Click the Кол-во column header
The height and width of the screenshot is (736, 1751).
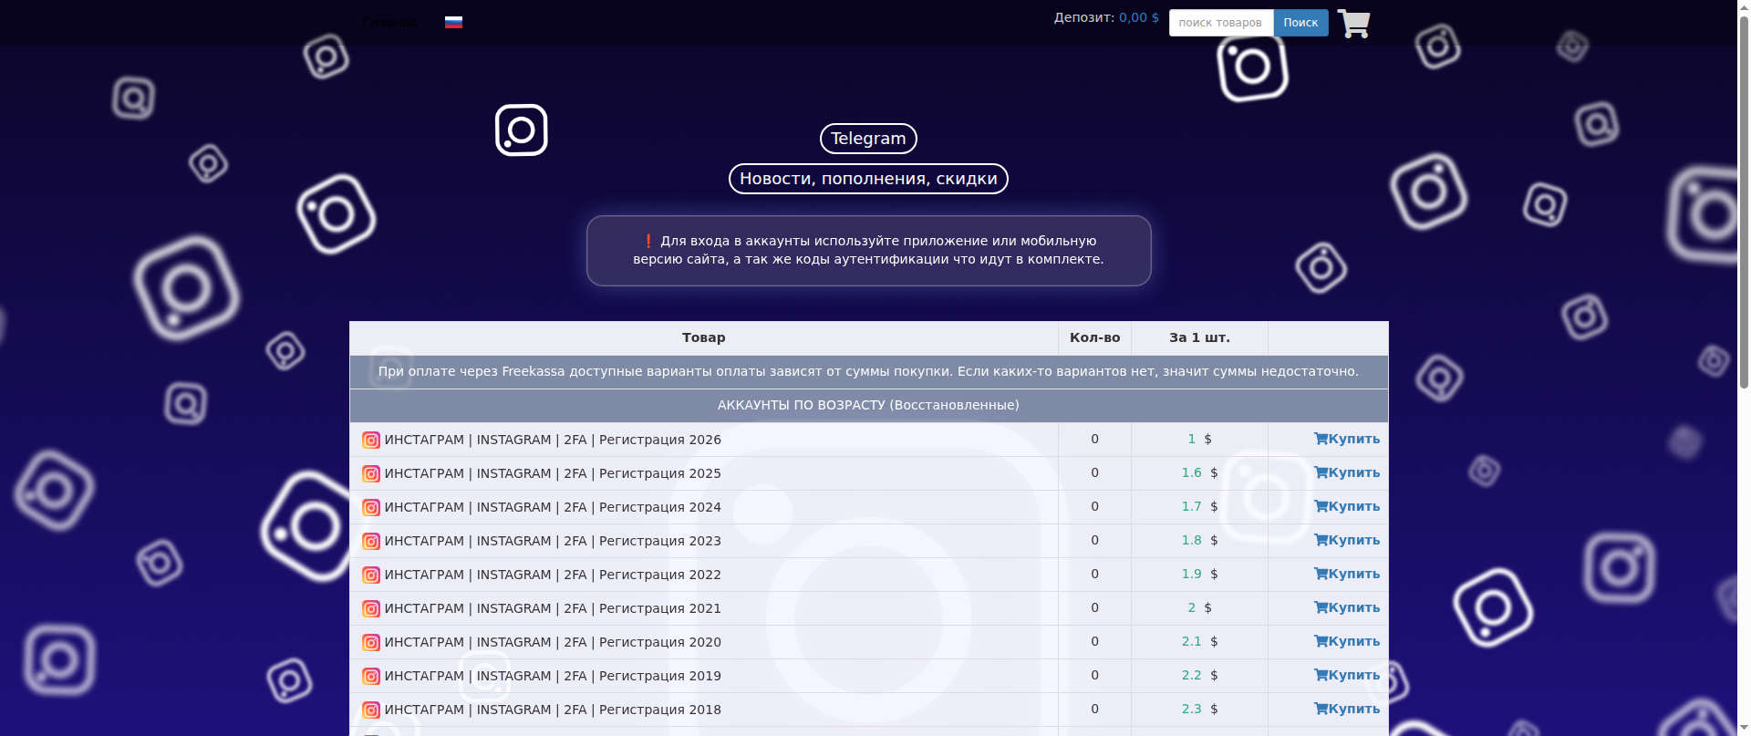[x=1094, y=337]
